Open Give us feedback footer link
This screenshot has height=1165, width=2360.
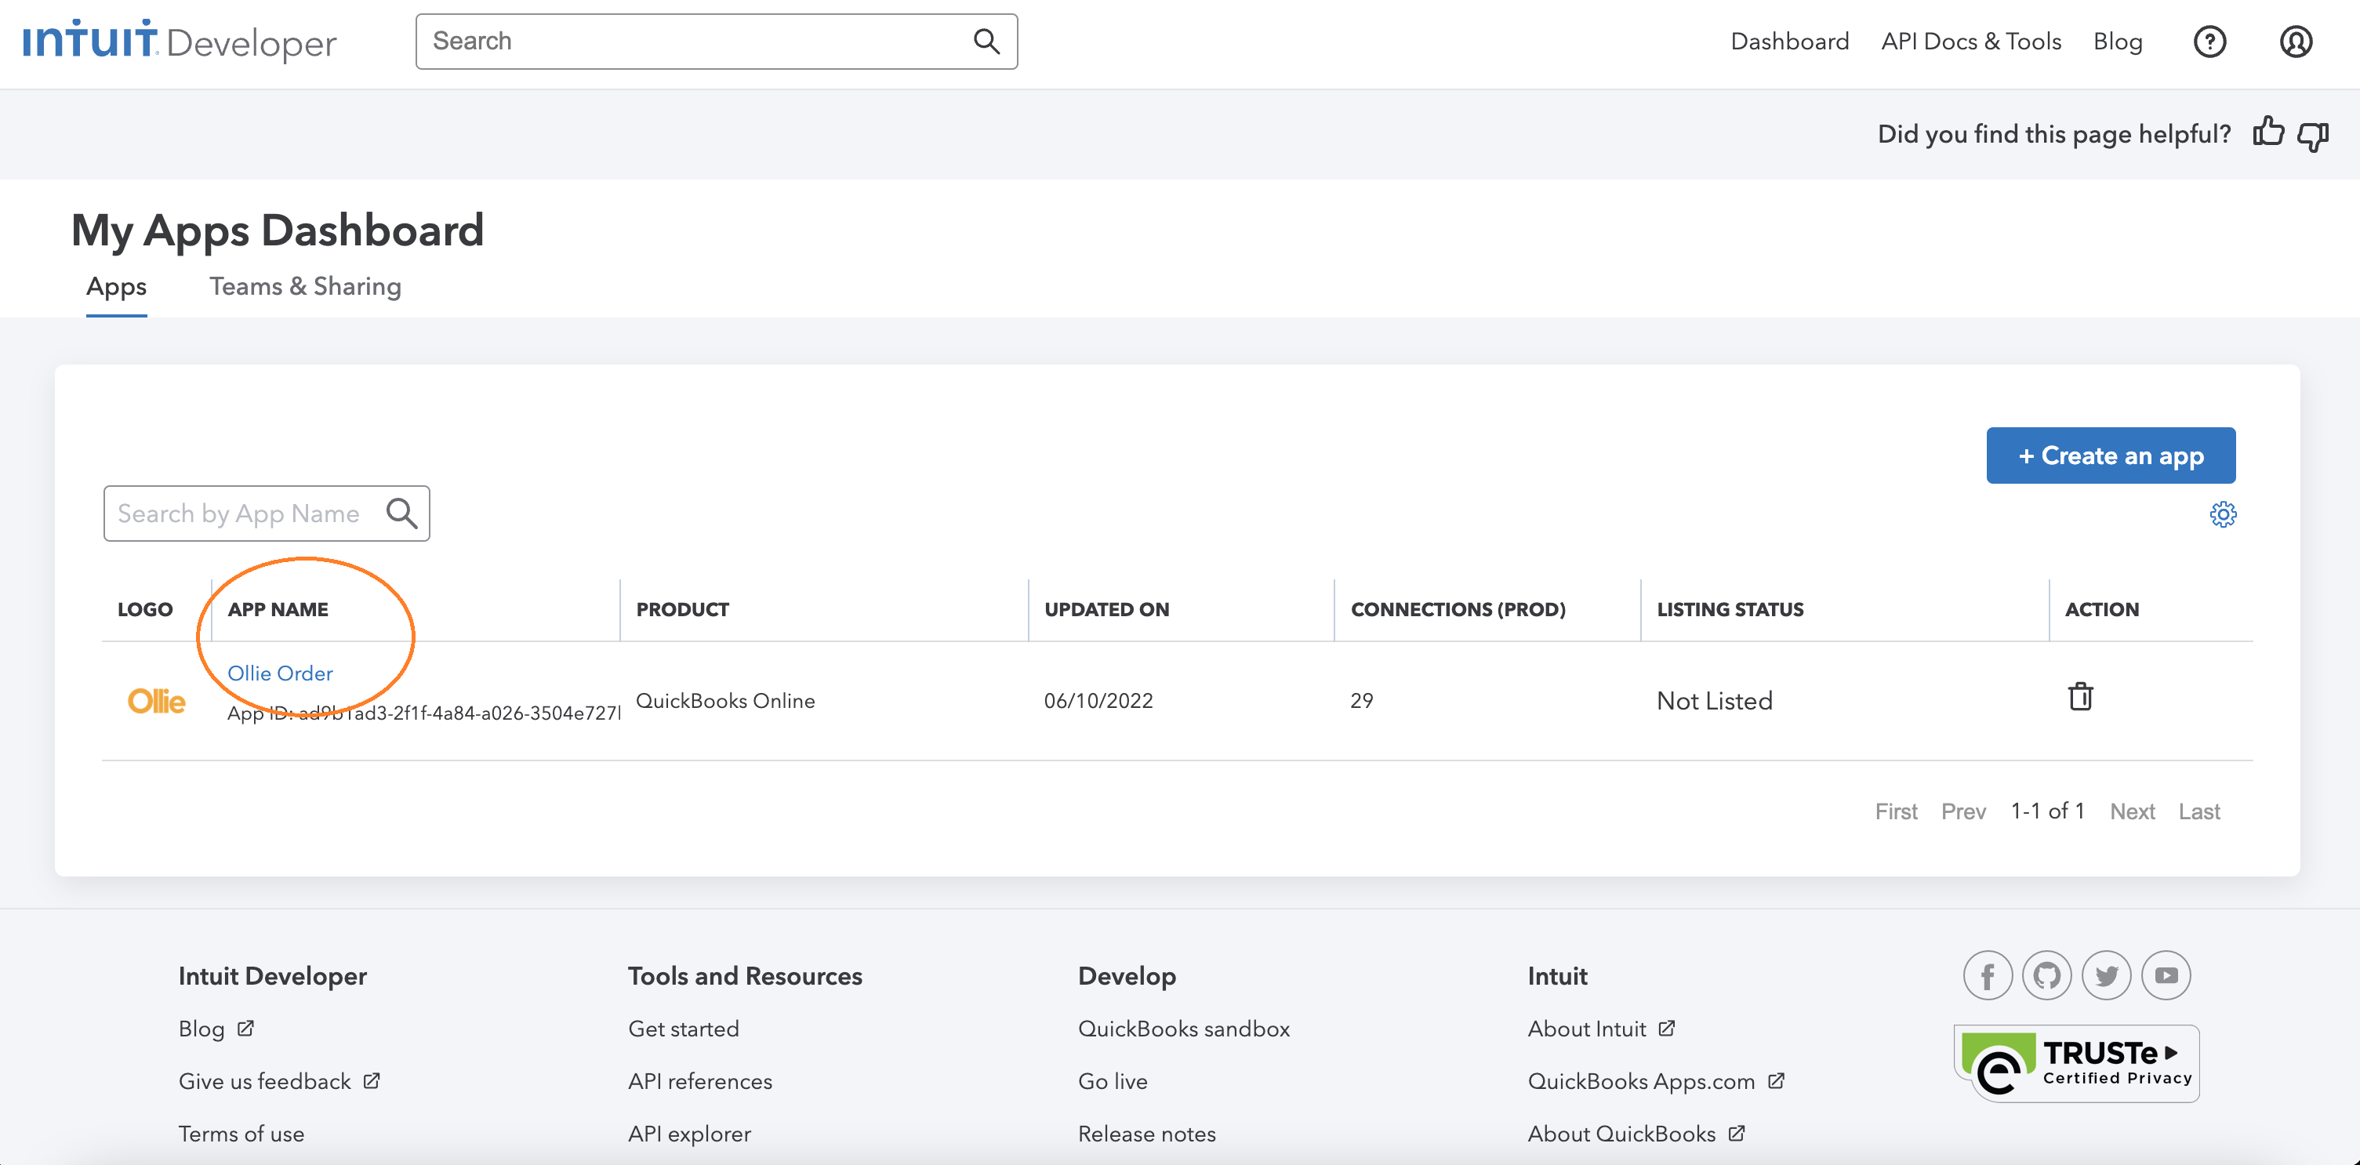pyautogui.click(x=278, y=1082)
